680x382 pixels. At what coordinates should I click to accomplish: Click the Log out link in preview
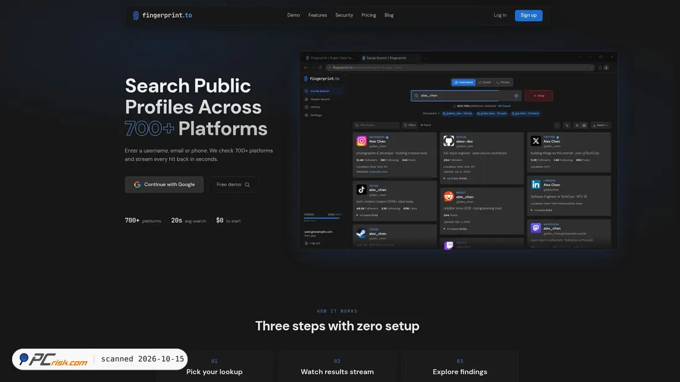pos(313,243)
